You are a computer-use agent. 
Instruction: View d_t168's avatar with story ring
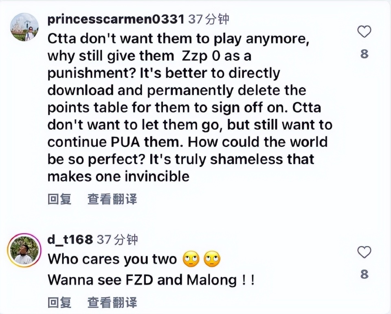pyautogui.click(x=24, y=250)
